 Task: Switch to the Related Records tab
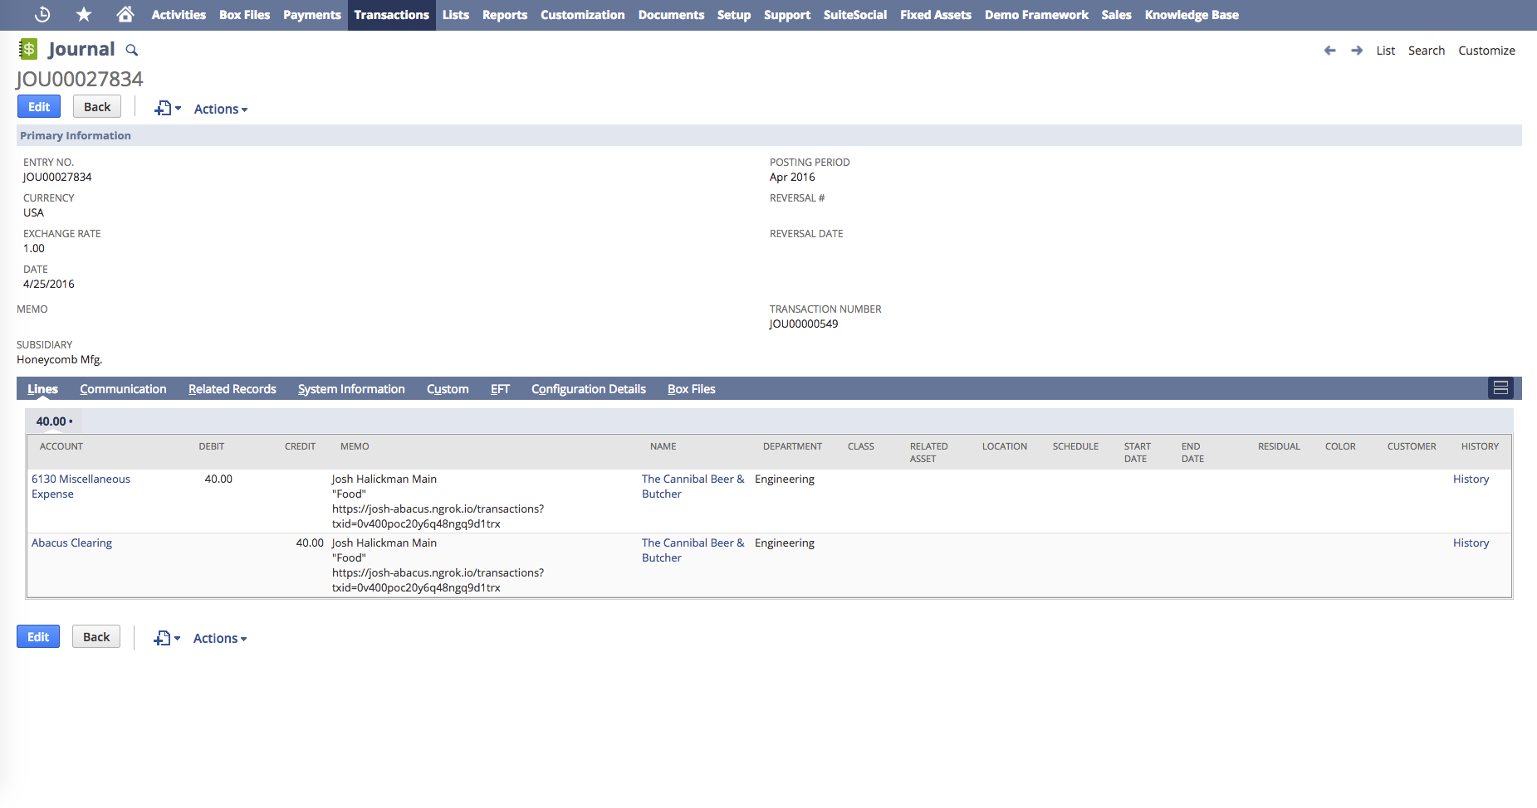tap(232, 389)
